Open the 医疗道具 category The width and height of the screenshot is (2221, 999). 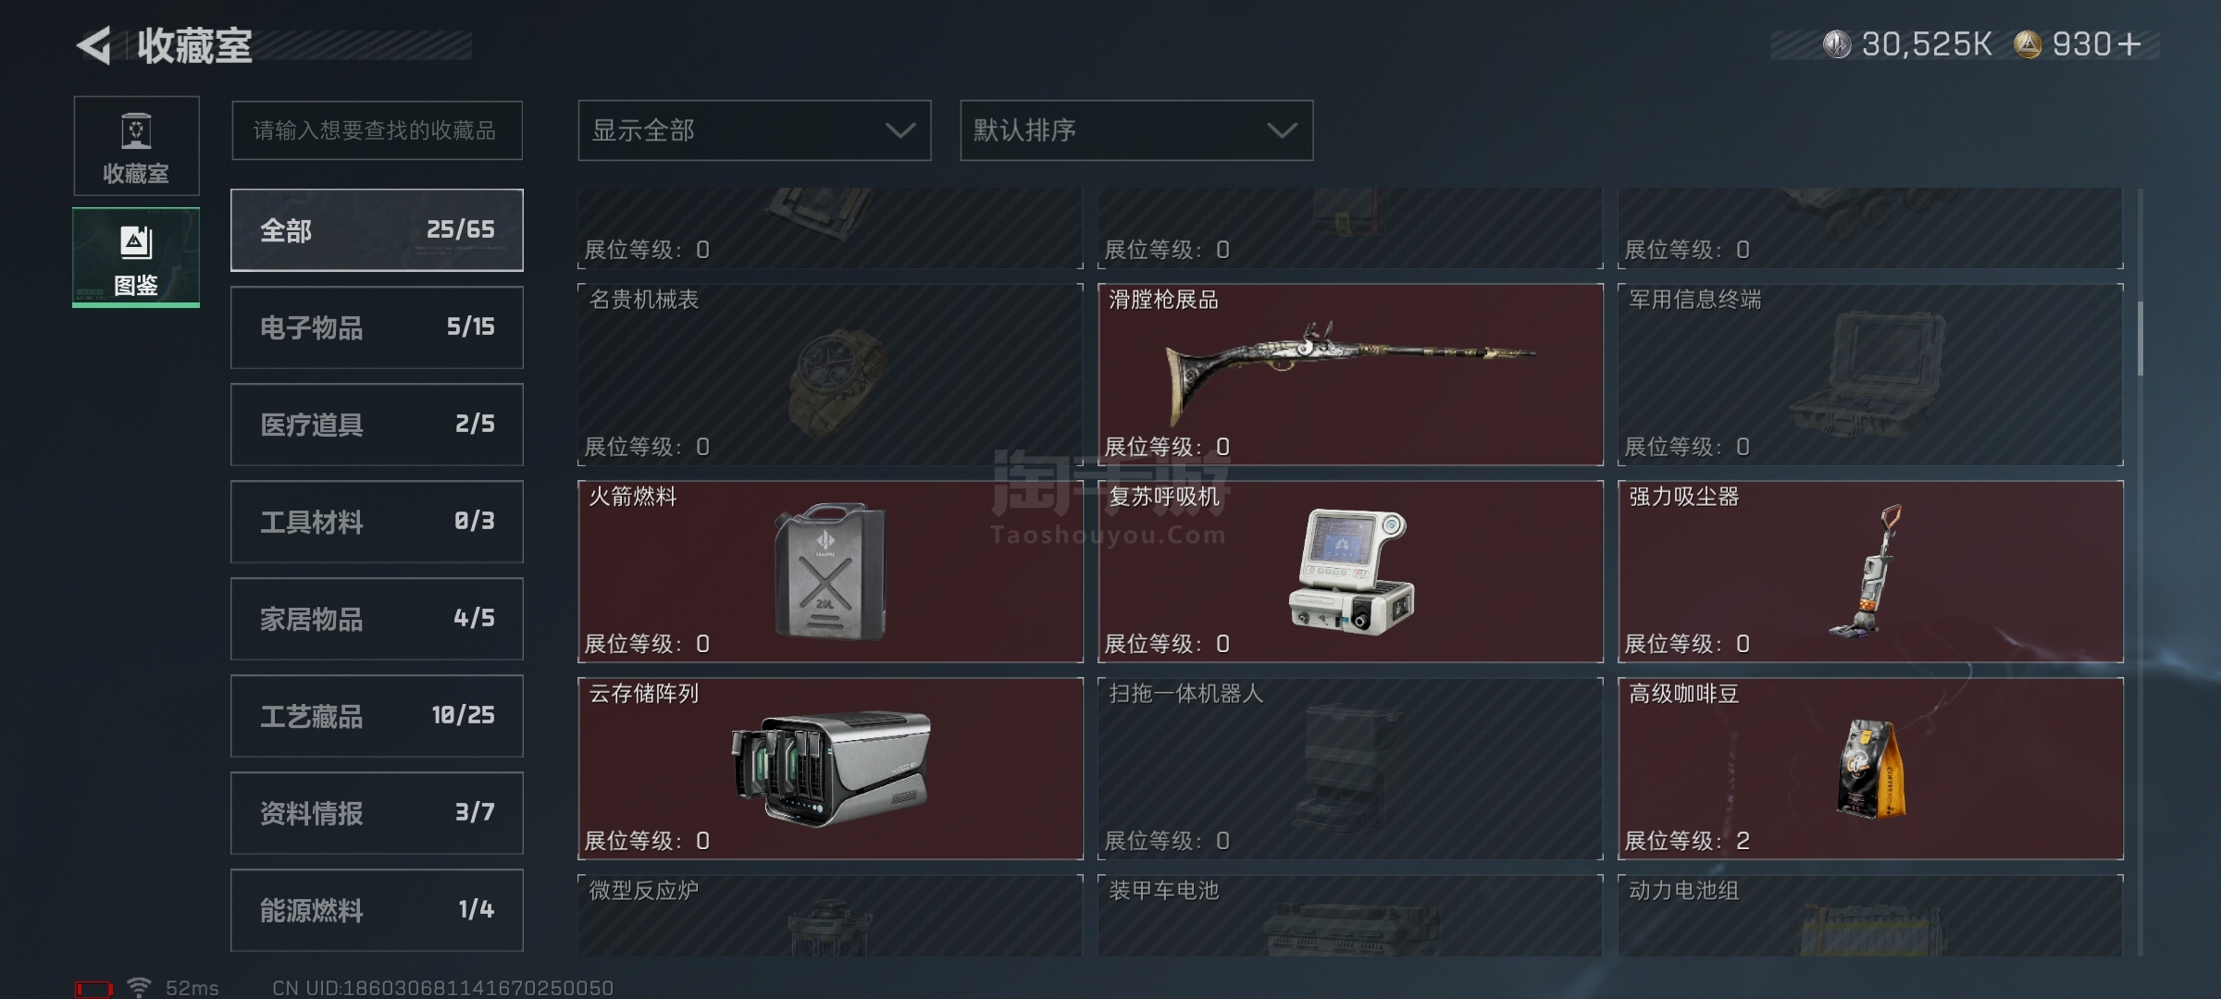(x=377, y=425)
